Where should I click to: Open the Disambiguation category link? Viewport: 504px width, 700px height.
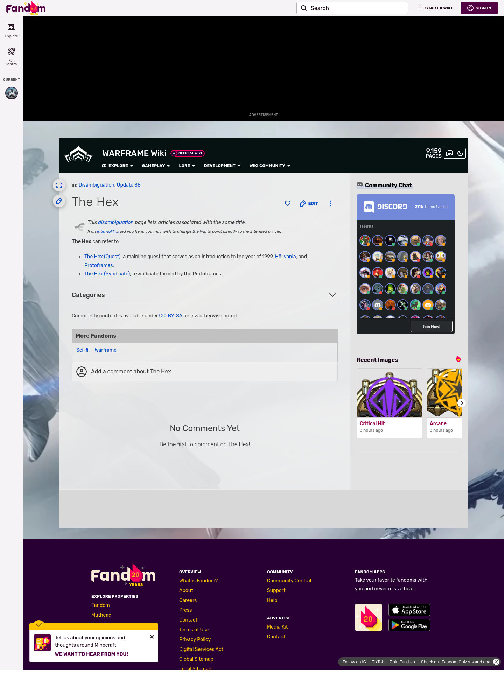(97, 185)
